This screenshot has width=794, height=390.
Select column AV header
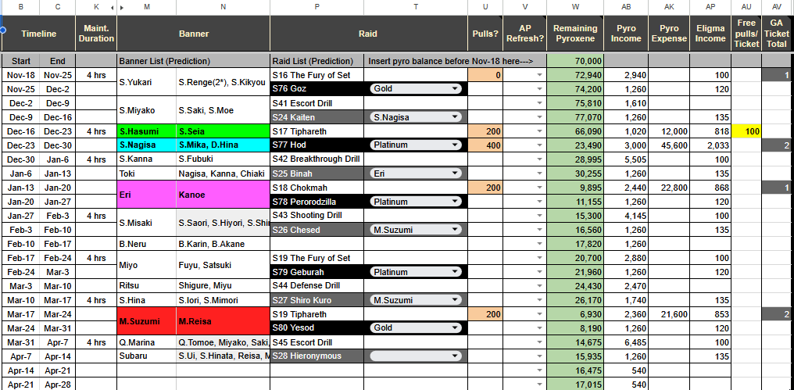pyautogui.click(x=778, y=7)
